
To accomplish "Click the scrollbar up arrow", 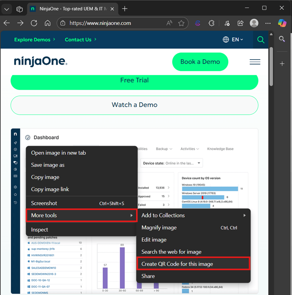I will [x=271, y=34].
